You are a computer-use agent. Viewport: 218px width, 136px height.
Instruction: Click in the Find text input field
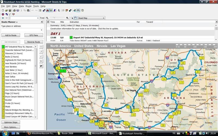click(23, 18)
